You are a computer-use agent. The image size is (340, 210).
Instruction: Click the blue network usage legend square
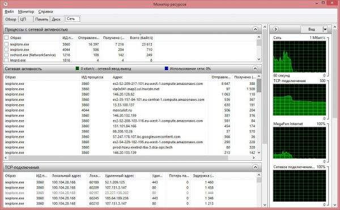pos(166,68)
